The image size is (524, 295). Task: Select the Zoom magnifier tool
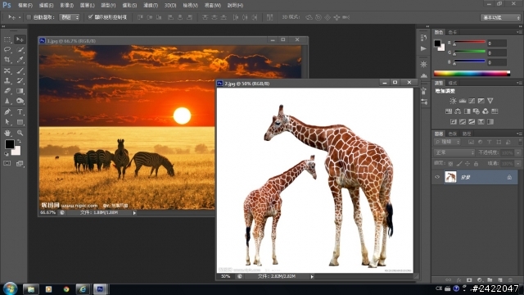20,133
